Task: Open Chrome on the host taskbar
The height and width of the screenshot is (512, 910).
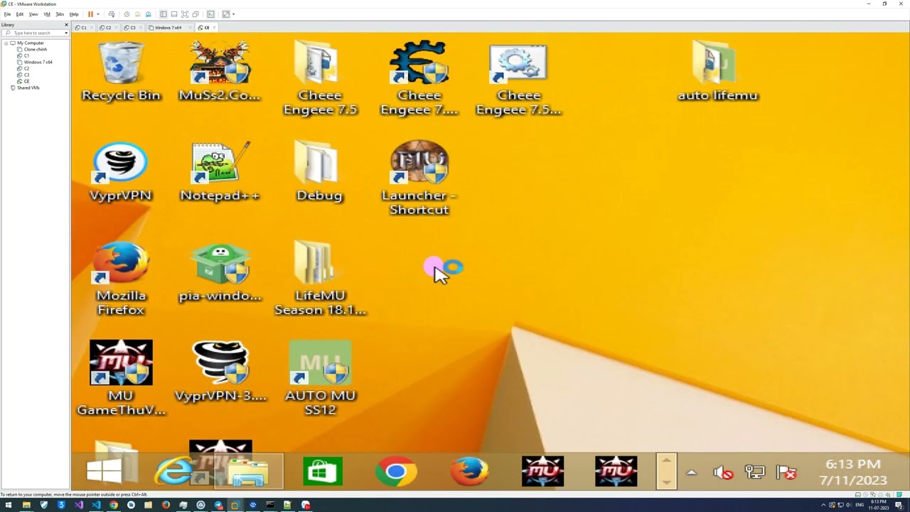Action: 114,505
